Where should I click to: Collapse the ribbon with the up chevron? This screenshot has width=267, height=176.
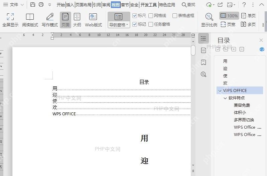[x=262, y=5]
